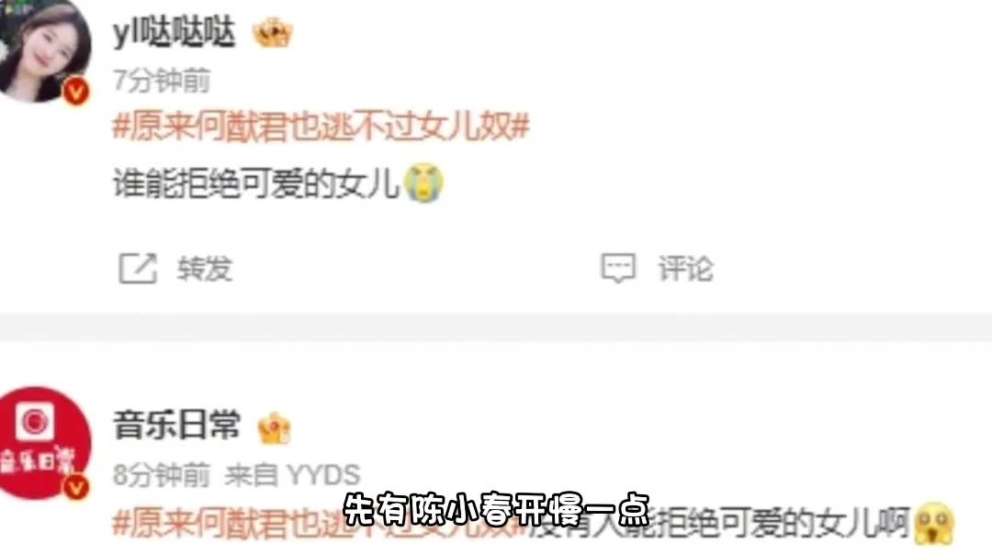Tap the crown badge beside 音乐日常
The image size is (992, 554).
click(275, 427)
